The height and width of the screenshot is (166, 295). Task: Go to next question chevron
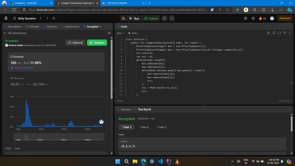click(x=47, y=18)
